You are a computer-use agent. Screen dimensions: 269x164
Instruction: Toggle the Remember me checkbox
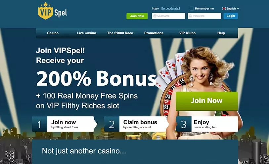pos(192,9)
